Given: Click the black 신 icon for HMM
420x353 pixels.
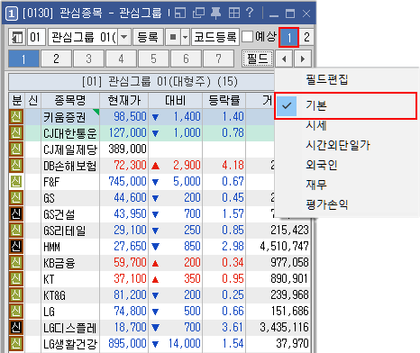Looking at the screenshot, I should [x=16, y=246].
